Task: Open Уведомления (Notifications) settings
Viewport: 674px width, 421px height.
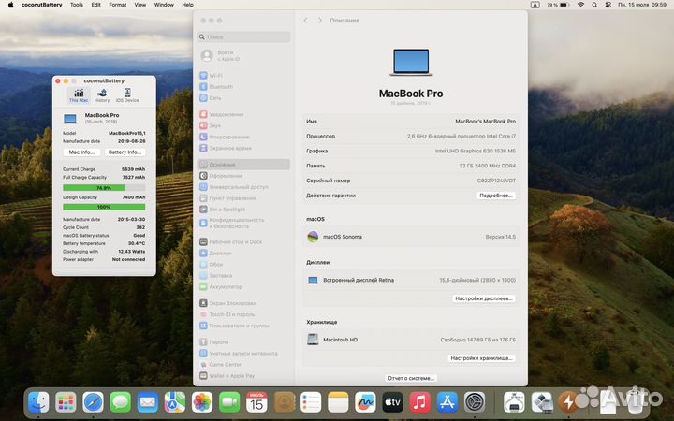Action: (243, 114)
